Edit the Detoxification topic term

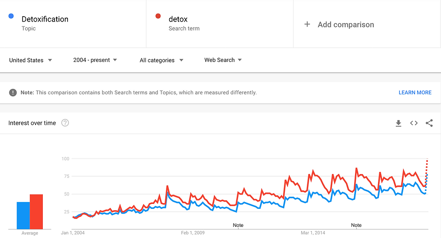click(x=45, y=19)
